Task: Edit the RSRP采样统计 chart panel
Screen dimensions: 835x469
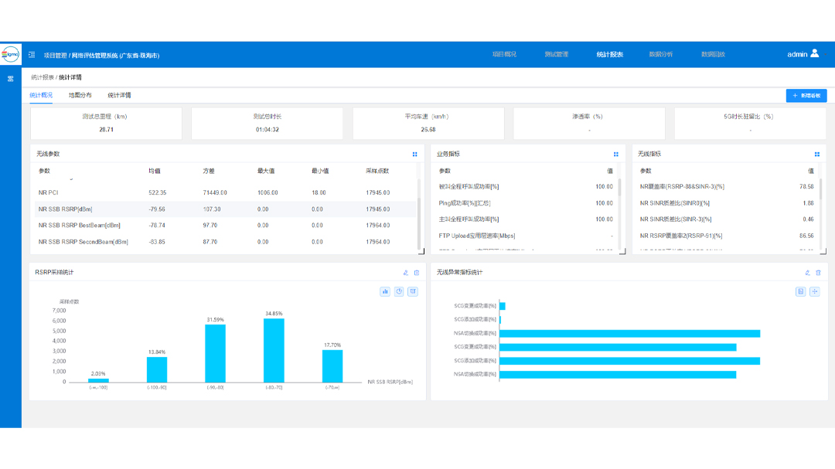Action: point(406,273)
